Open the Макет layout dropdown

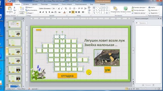point(30,7)
